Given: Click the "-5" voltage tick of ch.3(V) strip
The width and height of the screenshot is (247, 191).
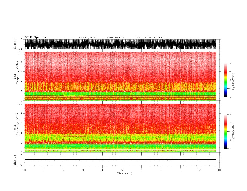Looking at the screenshot, I should pos(21,165).
